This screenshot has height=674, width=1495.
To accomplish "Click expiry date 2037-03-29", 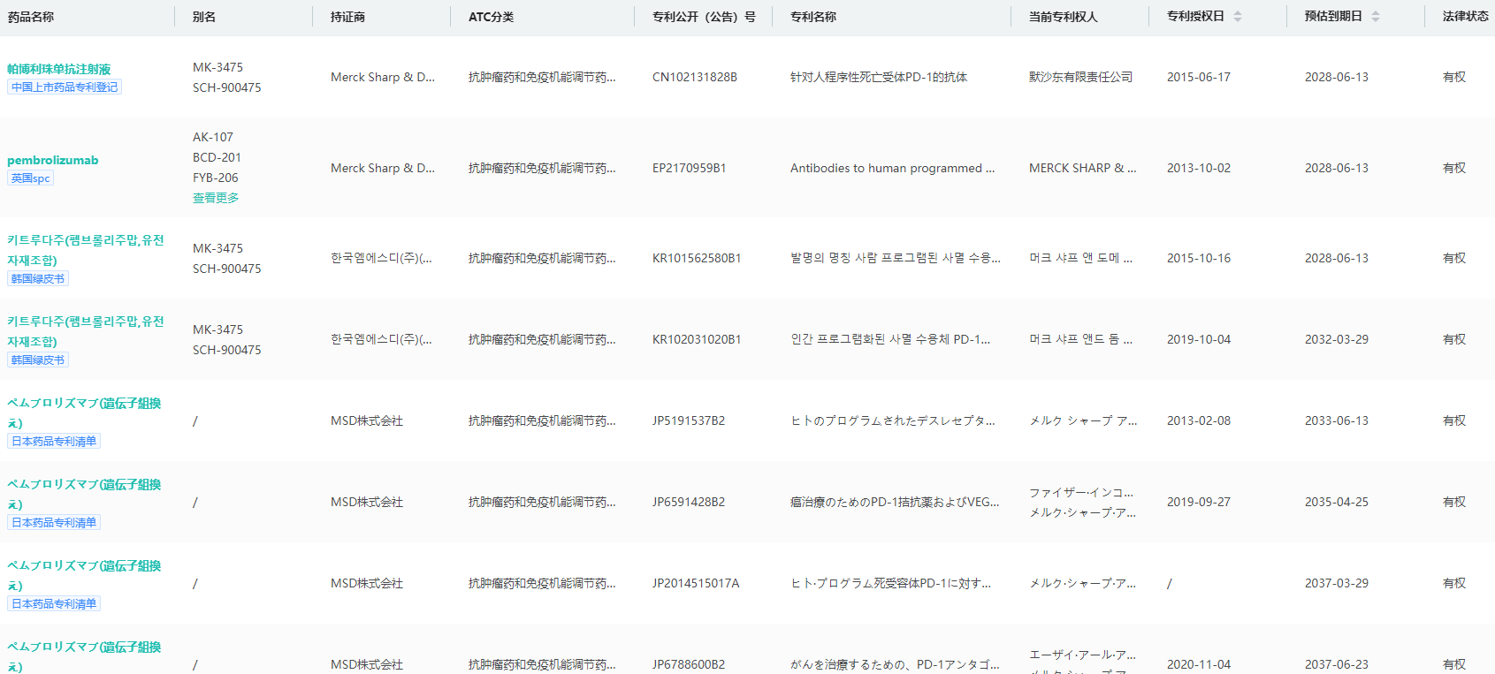I will pos(1337,584).
